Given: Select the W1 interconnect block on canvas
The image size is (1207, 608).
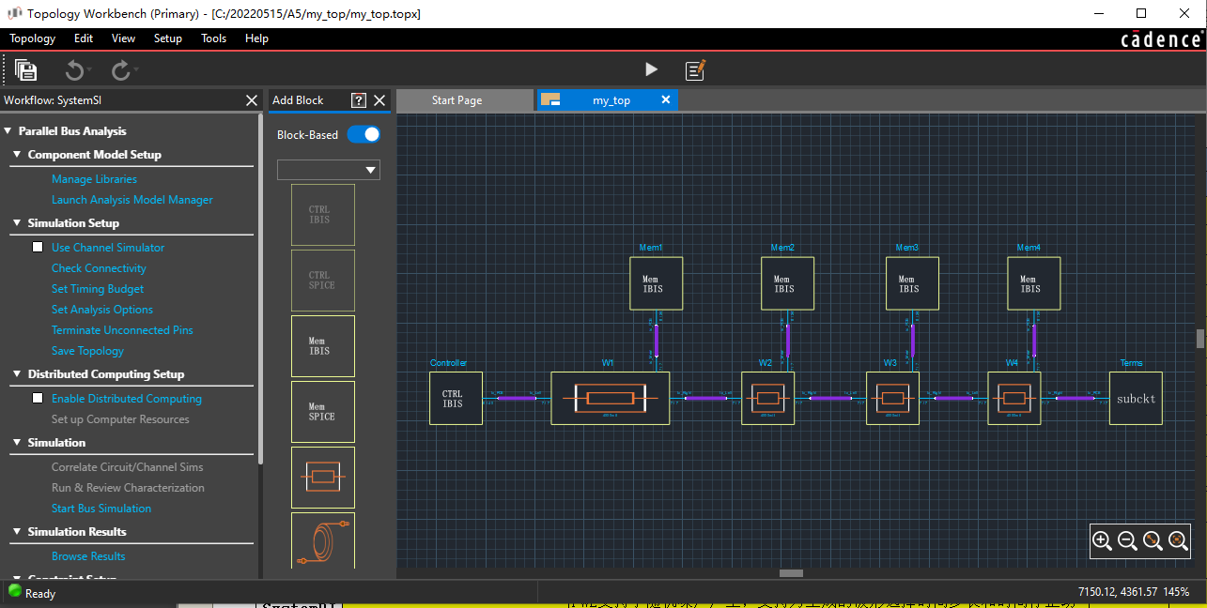Looking at the screenshot, I should point(610,399).
